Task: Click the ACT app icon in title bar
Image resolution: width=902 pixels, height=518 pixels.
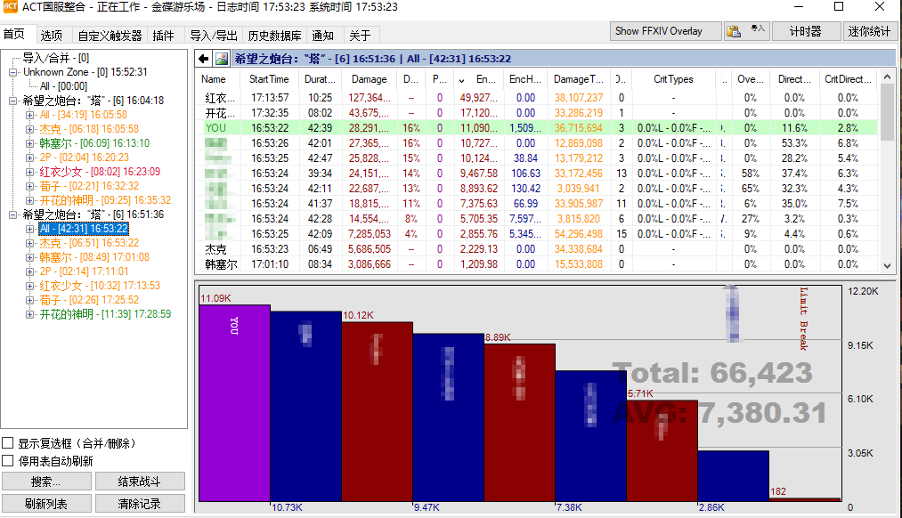Action: coord(11,7)
